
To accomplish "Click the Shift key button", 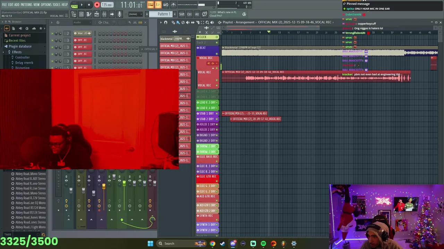I will click(182, 14).
